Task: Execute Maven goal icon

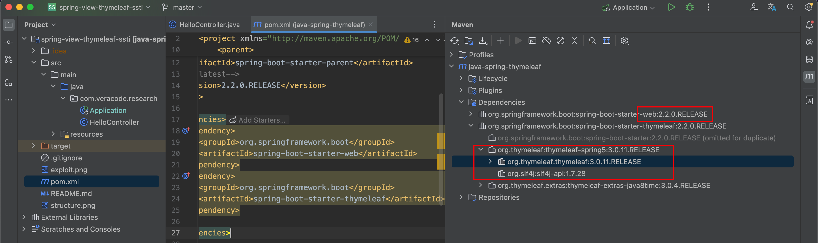Action: coord(532,40)
